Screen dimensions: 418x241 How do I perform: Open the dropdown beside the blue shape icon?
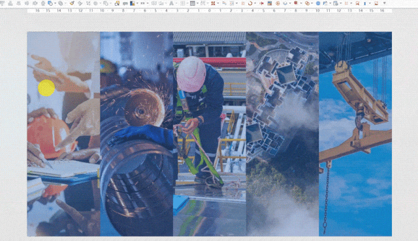pos(55,3)
